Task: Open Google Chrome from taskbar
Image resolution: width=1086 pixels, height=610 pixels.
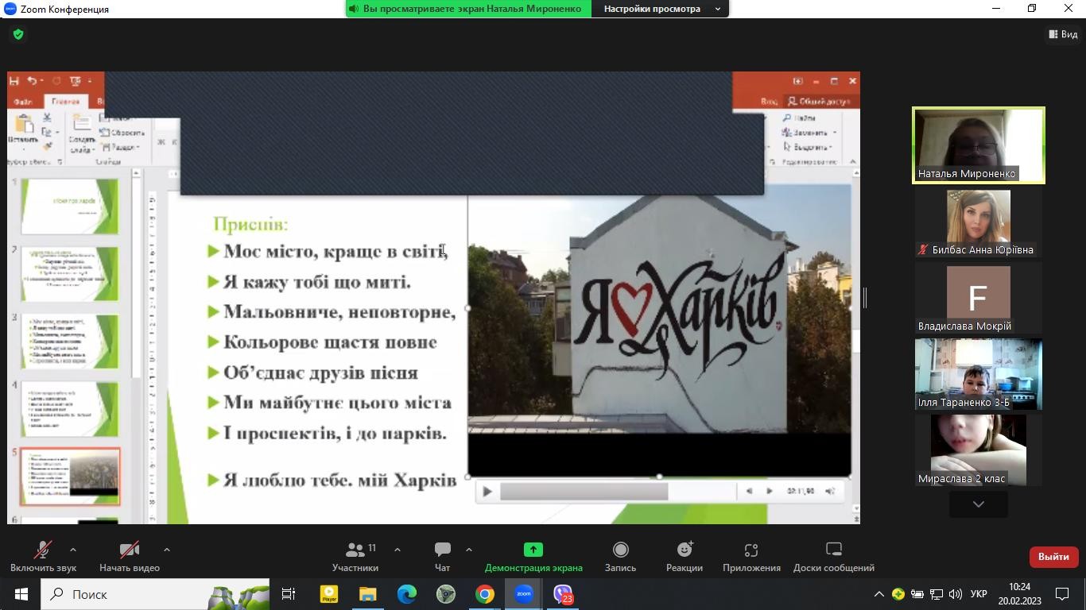Action: [x=485, y=594]
